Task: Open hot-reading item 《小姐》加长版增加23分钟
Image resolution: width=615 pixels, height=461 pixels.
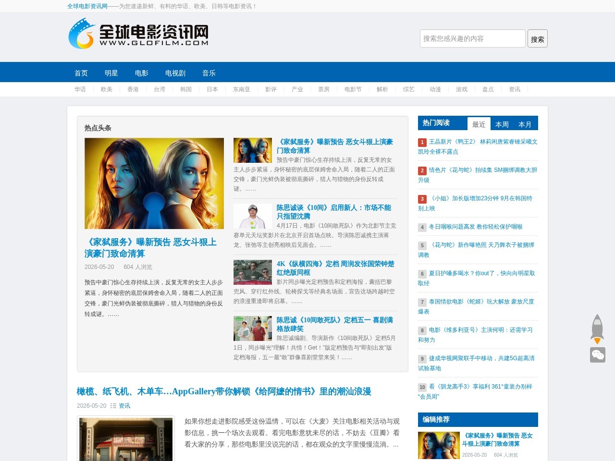Action: 475,203
